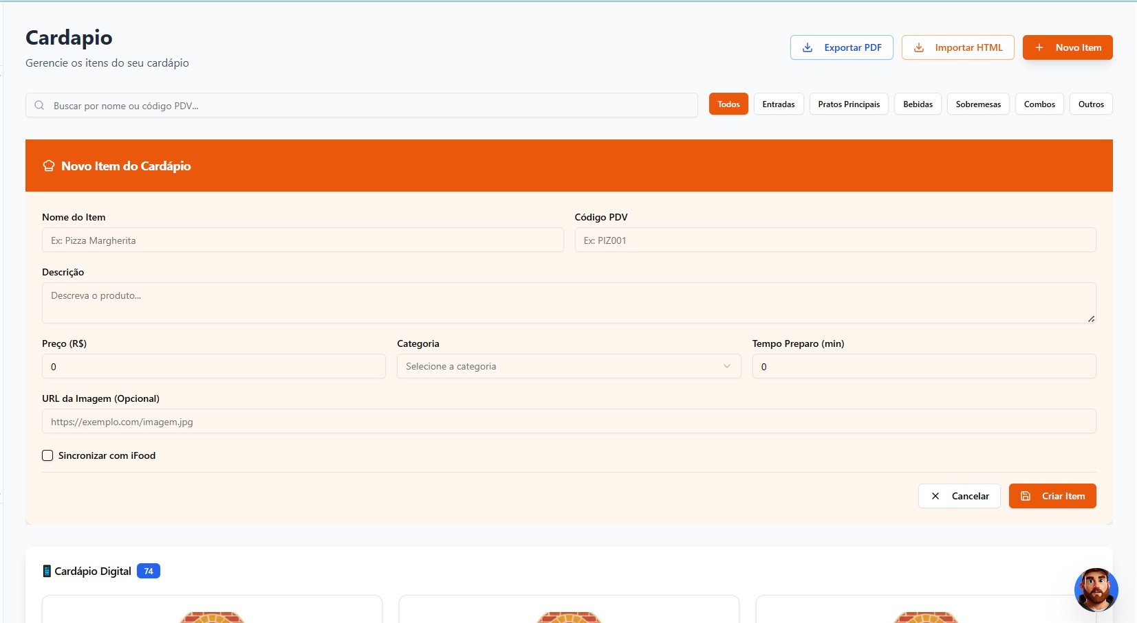Click the Código PDV input field
This screenshot has width=1137, height=623.
(x=835, y=240)
